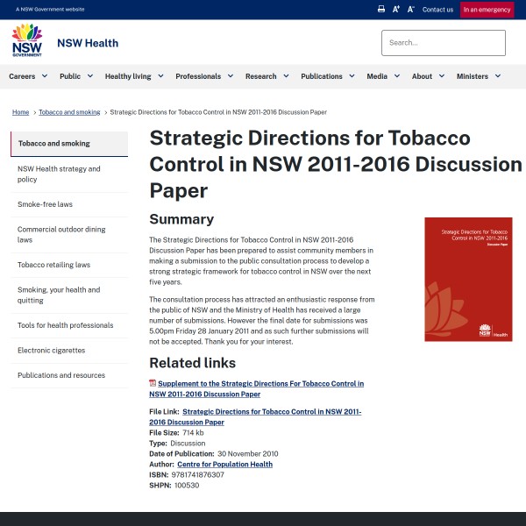526x526 pixels.
Task: Click the NSW Government waratah logo
Action: click(26, 41)
